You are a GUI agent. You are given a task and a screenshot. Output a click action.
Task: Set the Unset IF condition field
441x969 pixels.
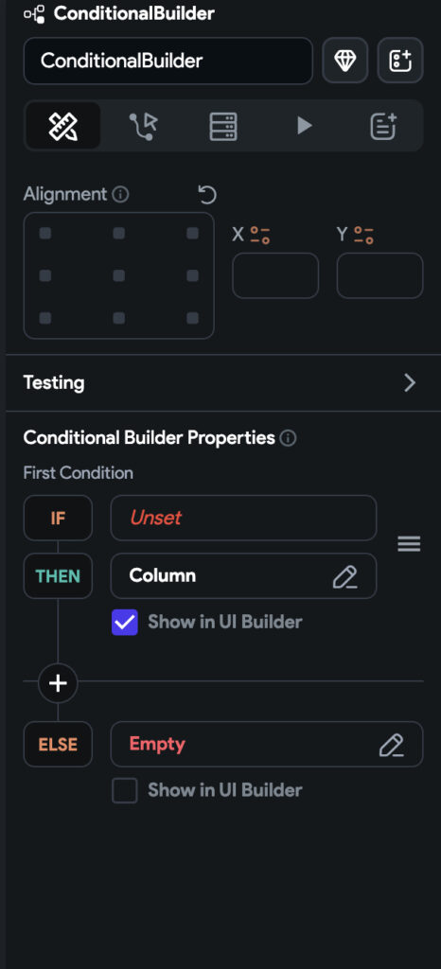(x=243, y=518)
